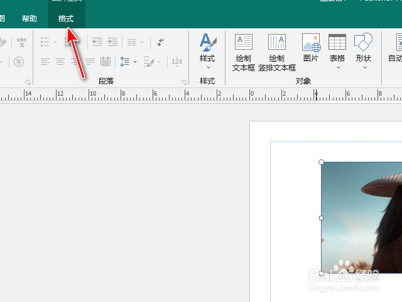Click the 123 number style icon

point(177,62)
